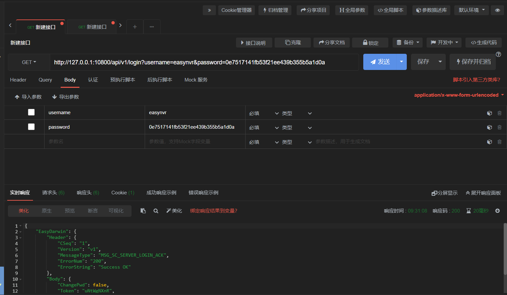Change the application/x-www-form-urlencoded content type
Image resolution: width=507 pixels, height=295 pixels.
point(459,95)
